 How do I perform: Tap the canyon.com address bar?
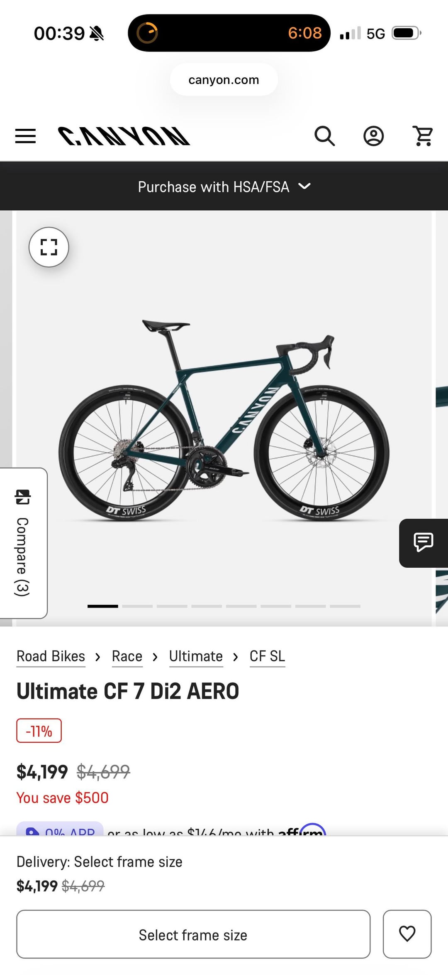(x=224, y=79)
